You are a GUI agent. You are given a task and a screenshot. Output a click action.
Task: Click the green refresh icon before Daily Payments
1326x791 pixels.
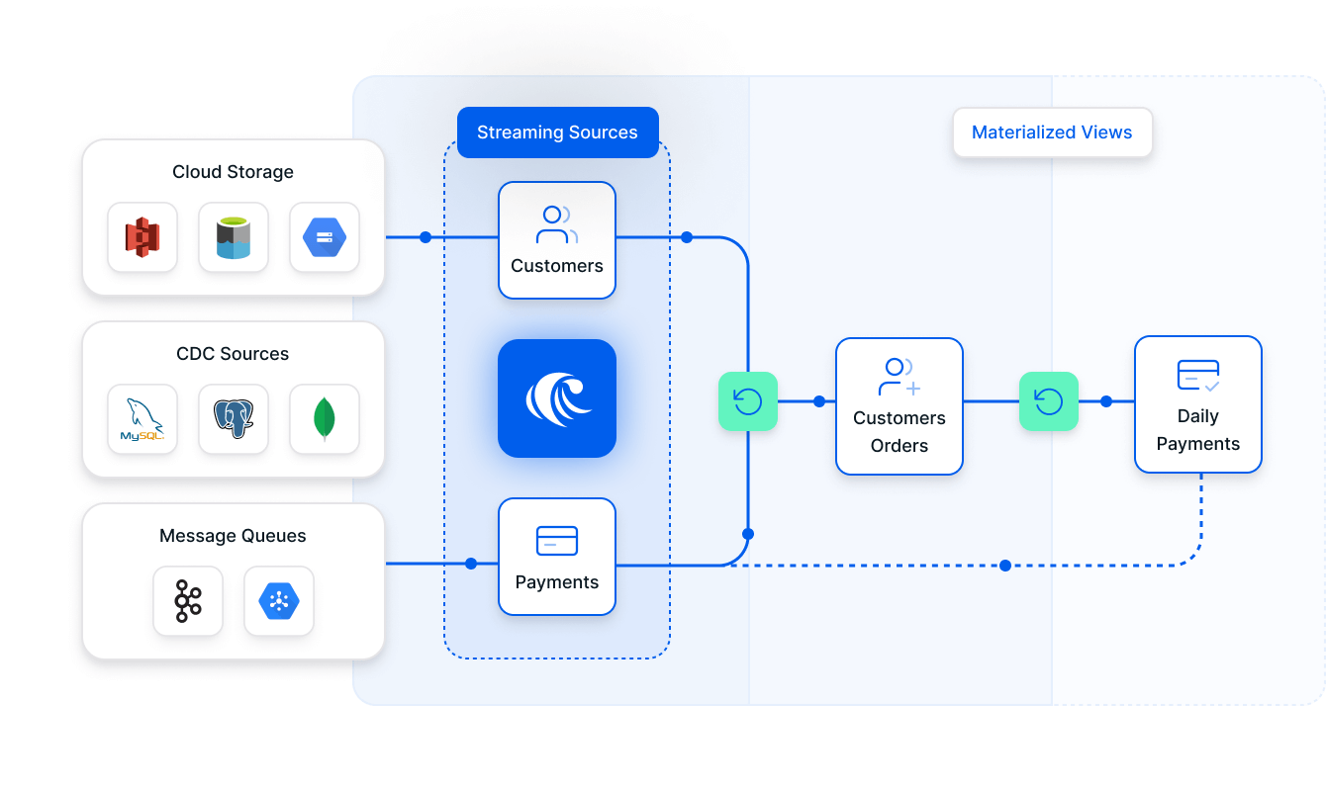tap(1049, 401)
